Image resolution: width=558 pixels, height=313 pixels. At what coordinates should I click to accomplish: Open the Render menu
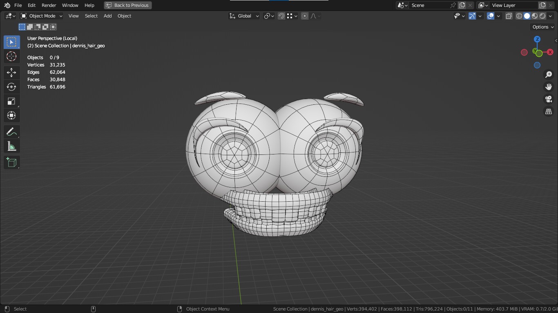49,5
